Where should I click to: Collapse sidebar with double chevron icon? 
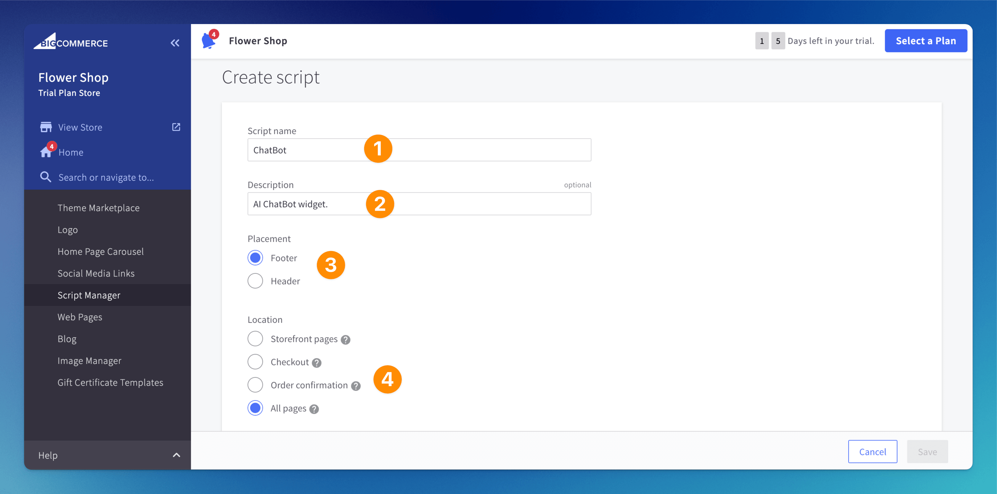pos(175,43)
